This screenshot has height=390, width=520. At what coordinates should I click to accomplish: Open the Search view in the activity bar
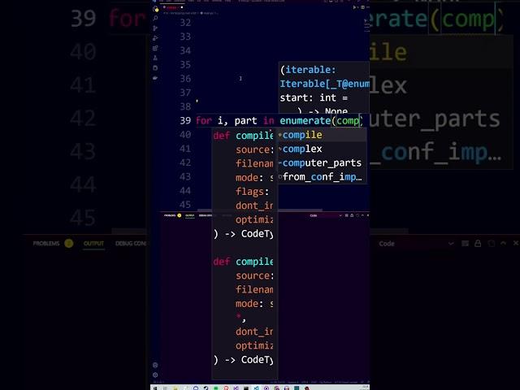(155, 18)
